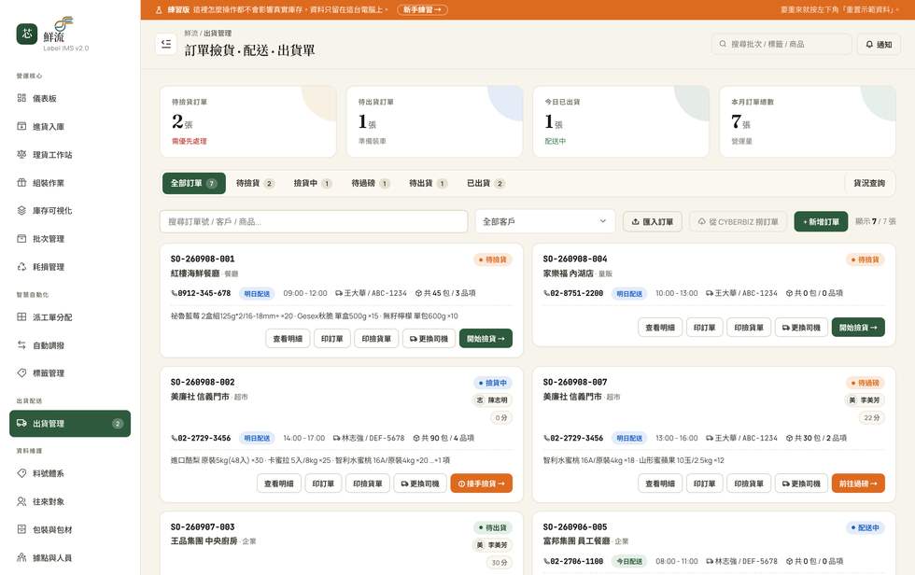Start picking for order SO-260908-001
The image size is (915, 575).
[486, 339]
